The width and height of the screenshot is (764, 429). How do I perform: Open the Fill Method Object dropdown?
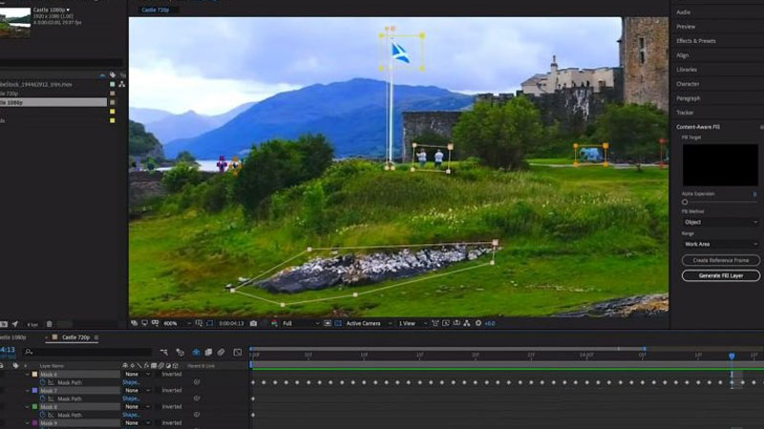[x=720, y=222]
